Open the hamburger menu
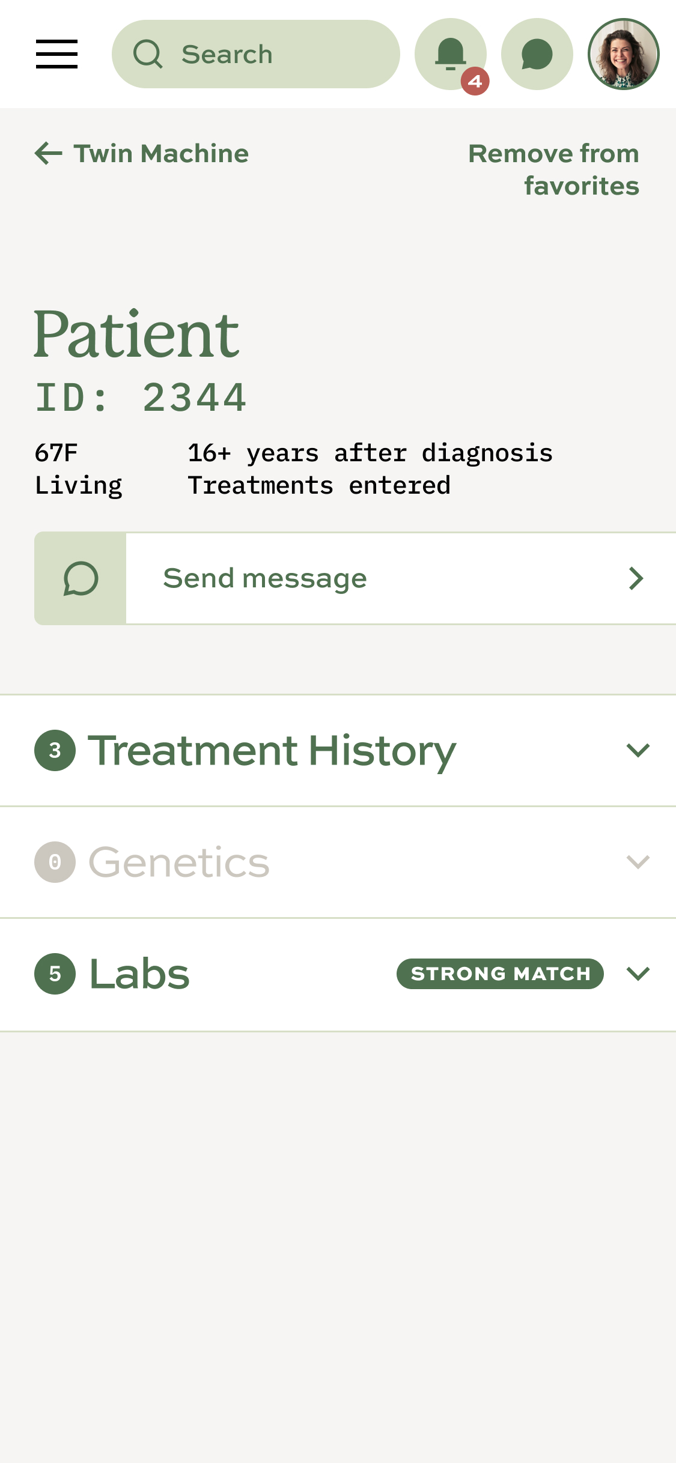 coord(56,54)
